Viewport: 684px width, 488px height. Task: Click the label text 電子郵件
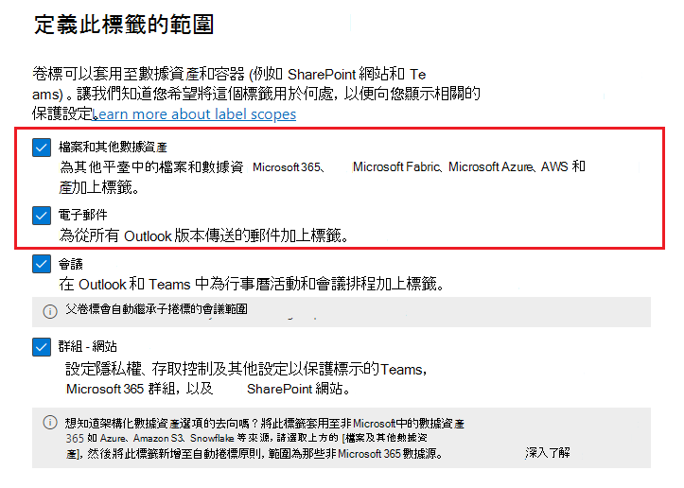(83, 215)
